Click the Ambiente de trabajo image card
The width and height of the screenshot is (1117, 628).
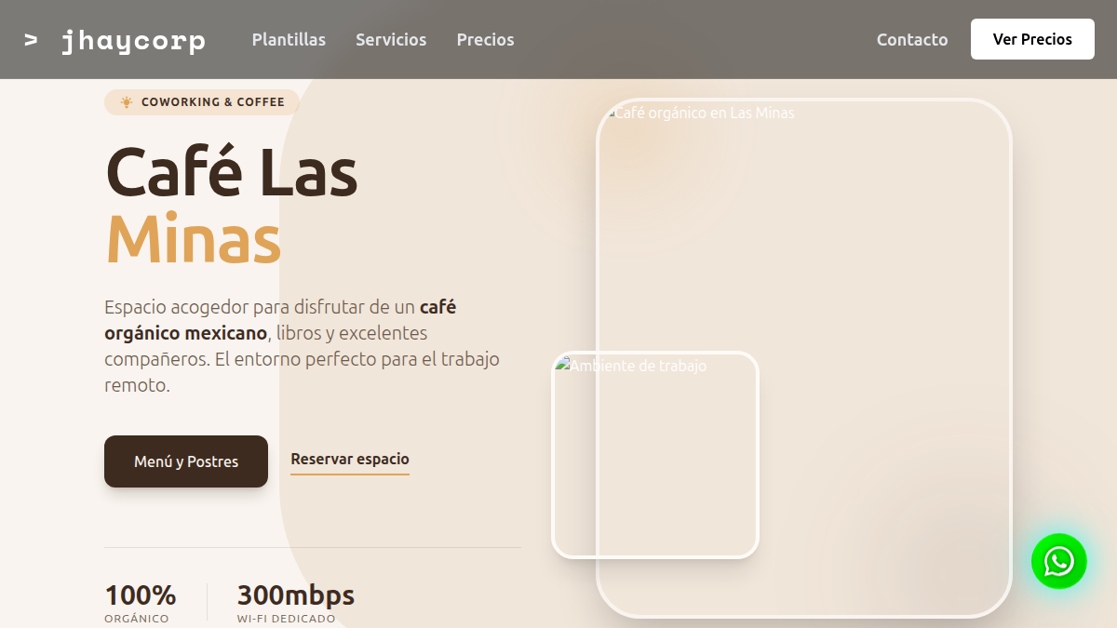(x=655, y=456)
